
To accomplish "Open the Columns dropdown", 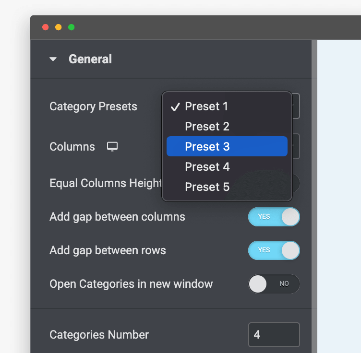I will 296,146.
